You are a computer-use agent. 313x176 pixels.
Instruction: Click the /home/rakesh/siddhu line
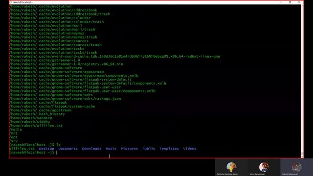pos(29,122)
